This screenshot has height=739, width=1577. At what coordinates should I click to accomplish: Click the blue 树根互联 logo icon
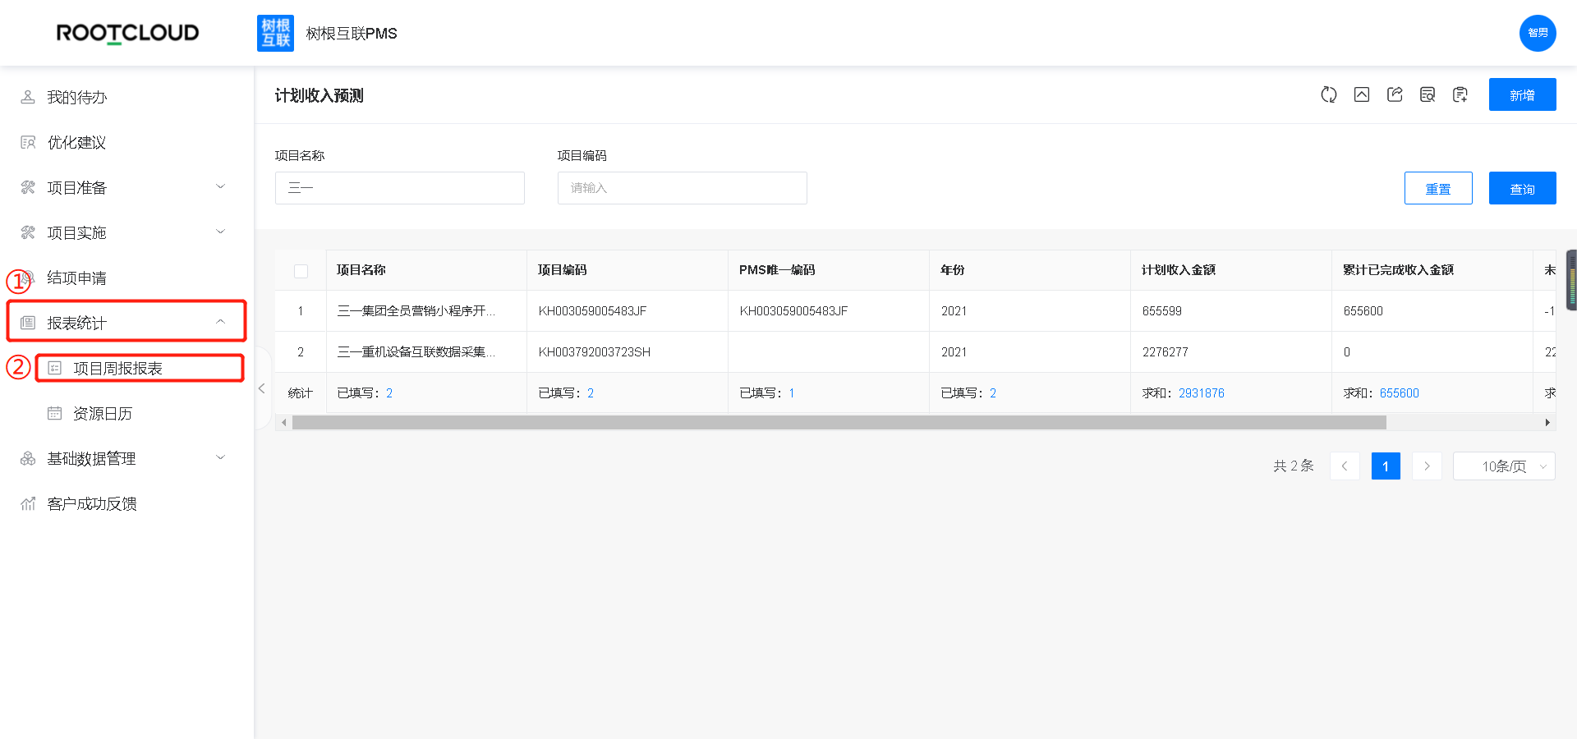tap(275, 33)
